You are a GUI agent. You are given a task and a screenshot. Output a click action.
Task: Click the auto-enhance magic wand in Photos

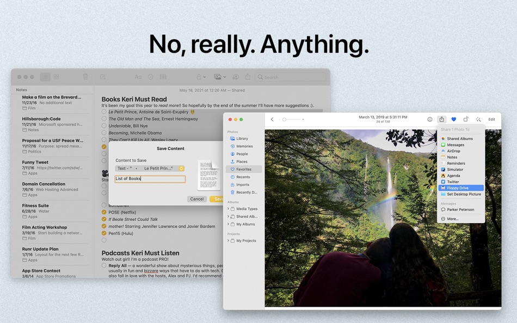tap(478, 119)
